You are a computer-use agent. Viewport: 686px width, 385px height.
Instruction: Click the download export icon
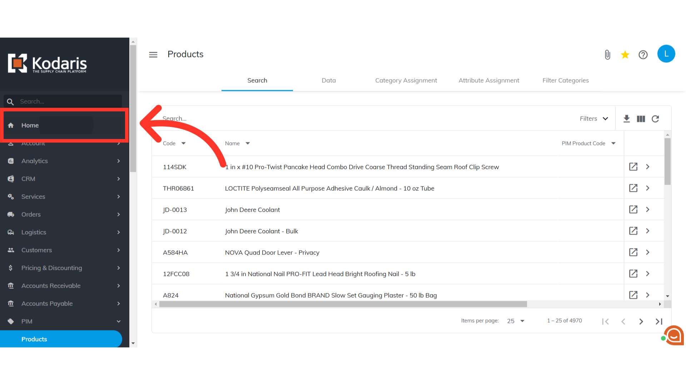click(x=626, y=119)
